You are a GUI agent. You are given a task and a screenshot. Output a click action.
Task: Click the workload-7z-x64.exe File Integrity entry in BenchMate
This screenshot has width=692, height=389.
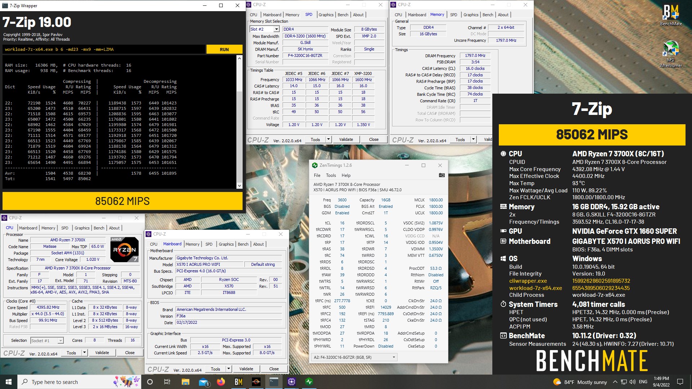[x=536, y=288]
